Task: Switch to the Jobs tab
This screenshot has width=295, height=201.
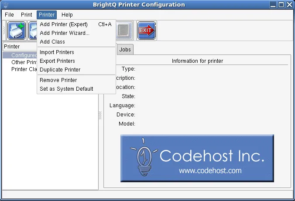Action: [x=125, y=49]
